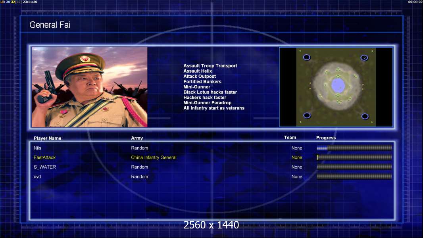The height and width of the screenshot is (238, 423).
Task: Click player name S_WATER
Action: pos(45,167)
